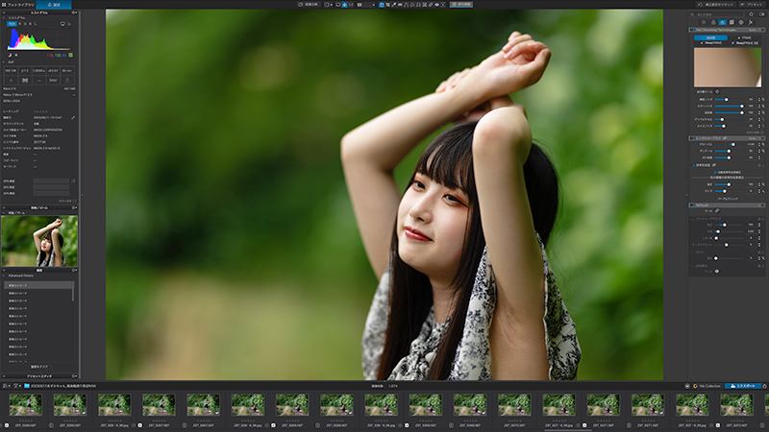
Task: Open the プリセット presets button
Action: (753, 5)
